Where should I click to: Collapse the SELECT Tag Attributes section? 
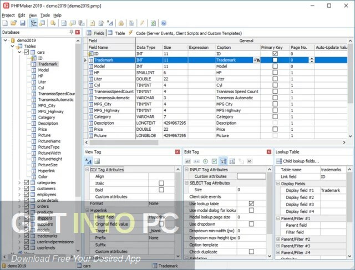point(186,183)
